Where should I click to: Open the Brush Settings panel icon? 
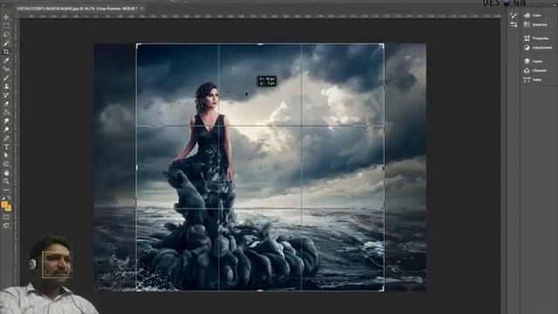coord(514,24)
